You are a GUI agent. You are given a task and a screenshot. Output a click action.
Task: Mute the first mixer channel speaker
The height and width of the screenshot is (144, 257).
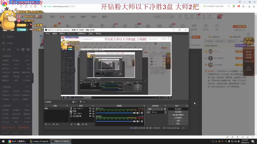pos(138,113)
